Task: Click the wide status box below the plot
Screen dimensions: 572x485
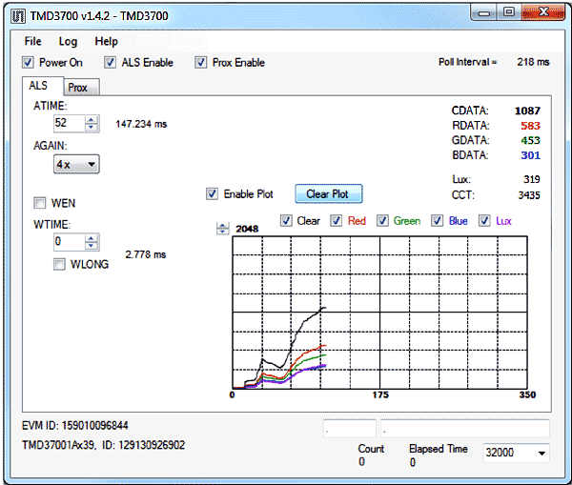Action: point(465,428)
